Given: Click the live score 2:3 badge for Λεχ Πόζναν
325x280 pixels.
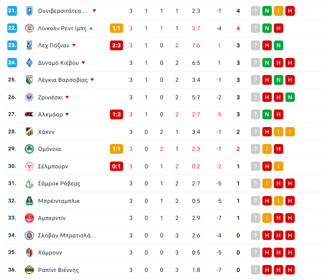Looking at the screenshot, I should 116,46.
